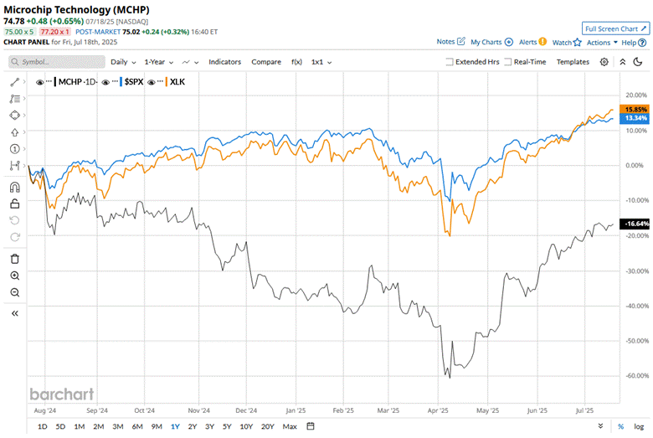Toggle the magnet snap mode
653x438 pixels.
(x=14, y=188)
